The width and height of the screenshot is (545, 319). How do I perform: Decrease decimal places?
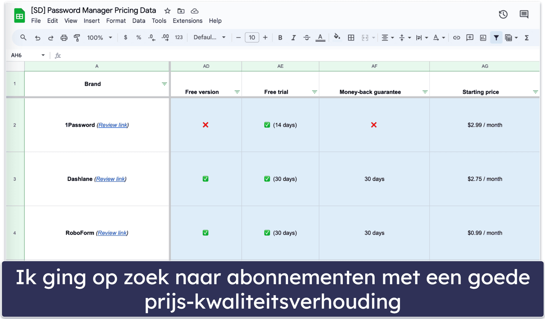pyautogui.click(x=152, y=38)
